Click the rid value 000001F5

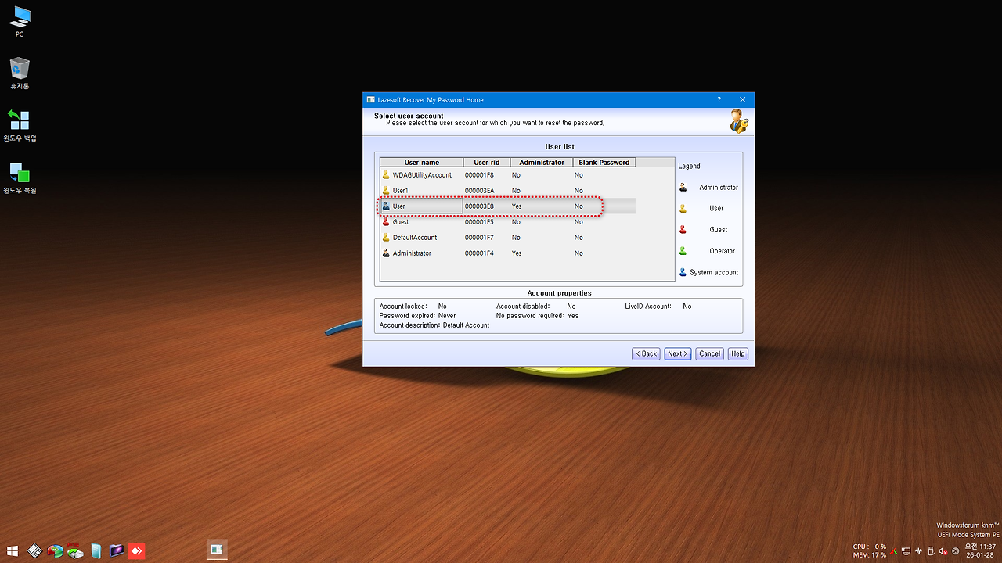(x=479, y=222)
